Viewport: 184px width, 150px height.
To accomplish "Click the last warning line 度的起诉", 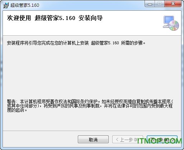I will click(17, 110).
